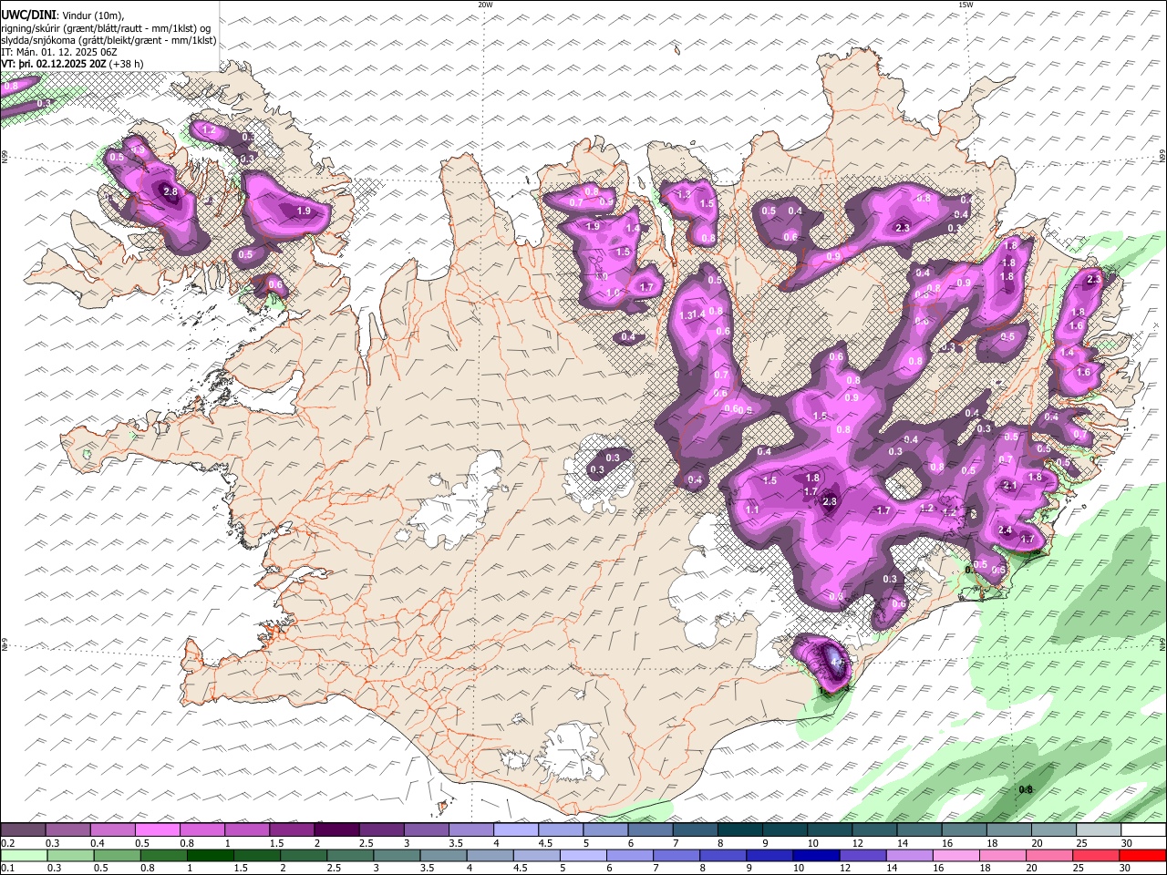Click the 15W longitude label at the top edge
1167x875 pixels.
(x=966, y=5)
